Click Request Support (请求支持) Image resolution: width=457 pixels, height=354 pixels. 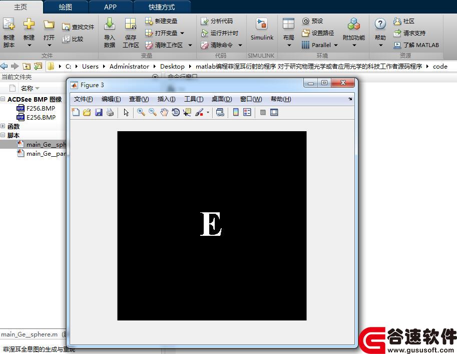409,33
